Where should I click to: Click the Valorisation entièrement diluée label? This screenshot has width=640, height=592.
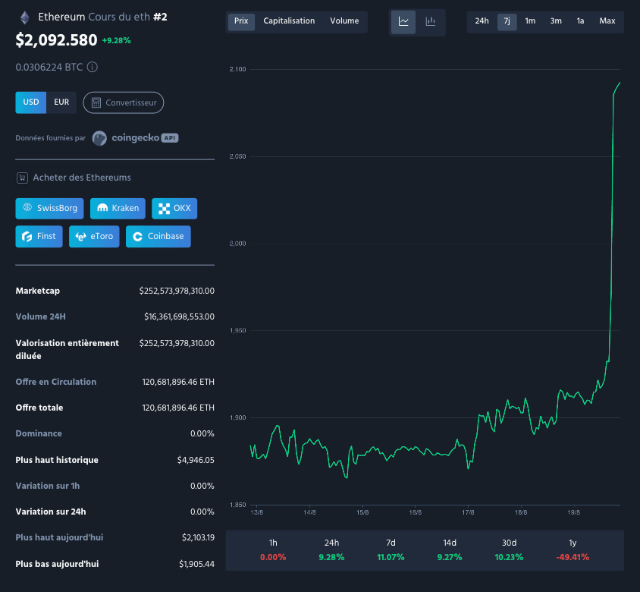[x=67, y=349]
